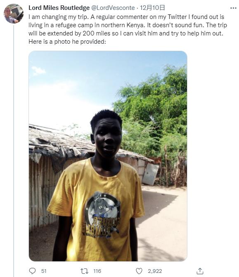Click the vertical thread connector line
Viewport: 239px width, 277px height.
[14, 151]
